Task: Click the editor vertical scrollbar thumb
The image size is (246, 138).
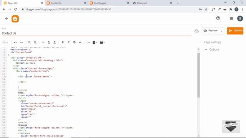Action: tap(198, 75)
